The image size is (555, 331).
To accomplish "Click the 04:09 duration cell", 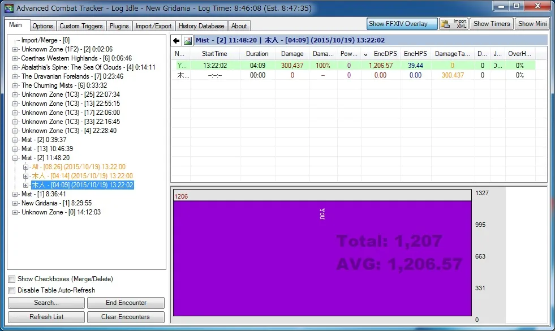I will coord(257,66).
